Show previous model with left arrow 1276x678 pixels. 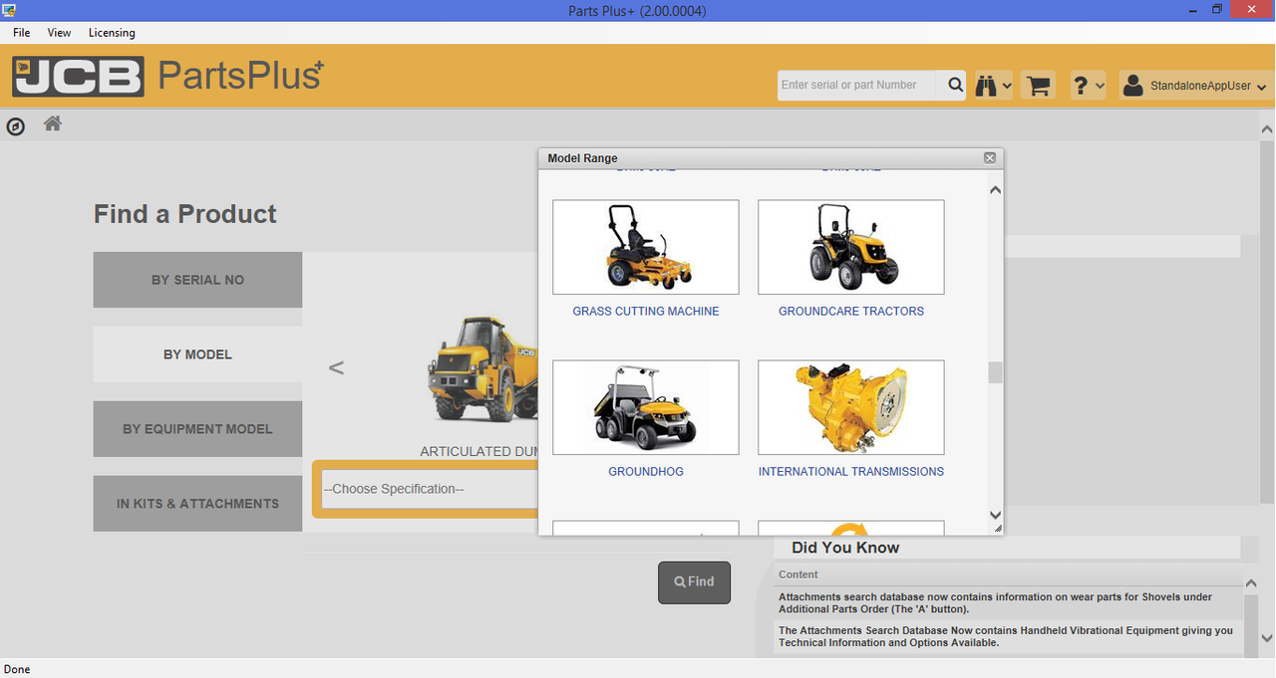click(336, 367)
